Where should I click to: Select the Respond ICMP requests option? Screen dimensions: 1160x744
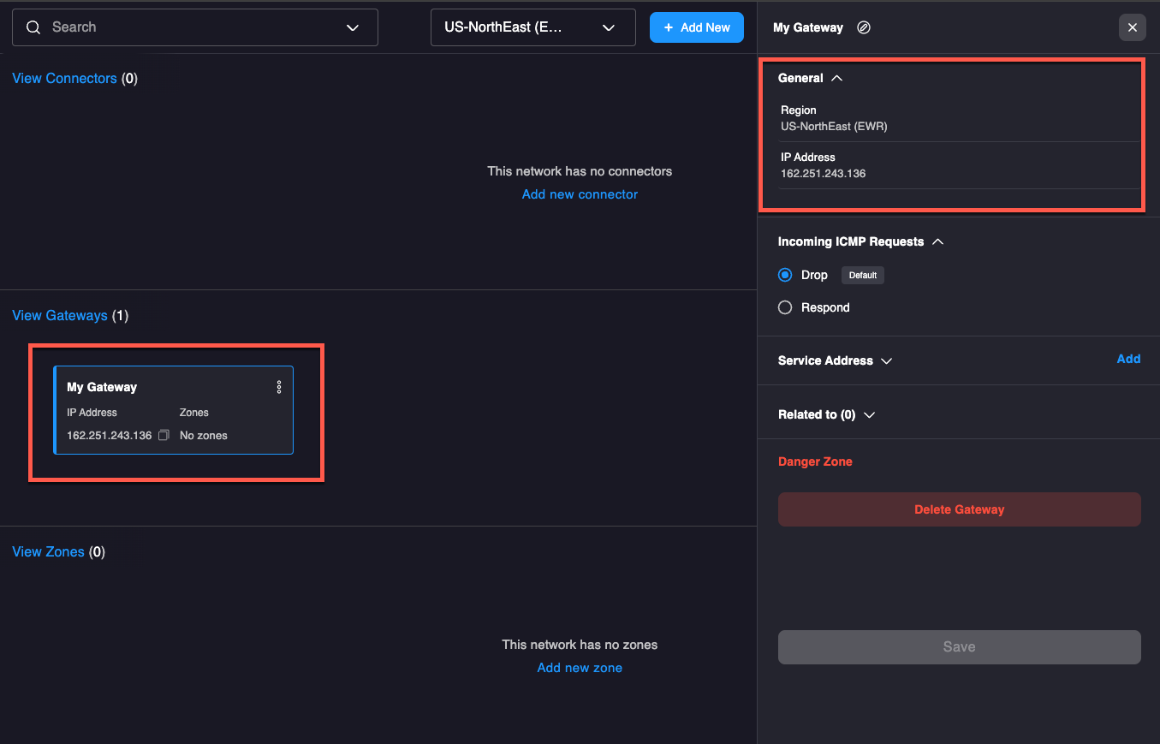click(x=785, y=307)
